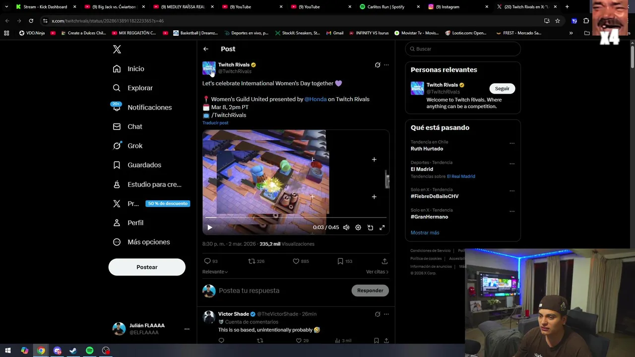Viewport: 635px width, 357px height.
Task: Open Perfil page
Action: (128, 223)
